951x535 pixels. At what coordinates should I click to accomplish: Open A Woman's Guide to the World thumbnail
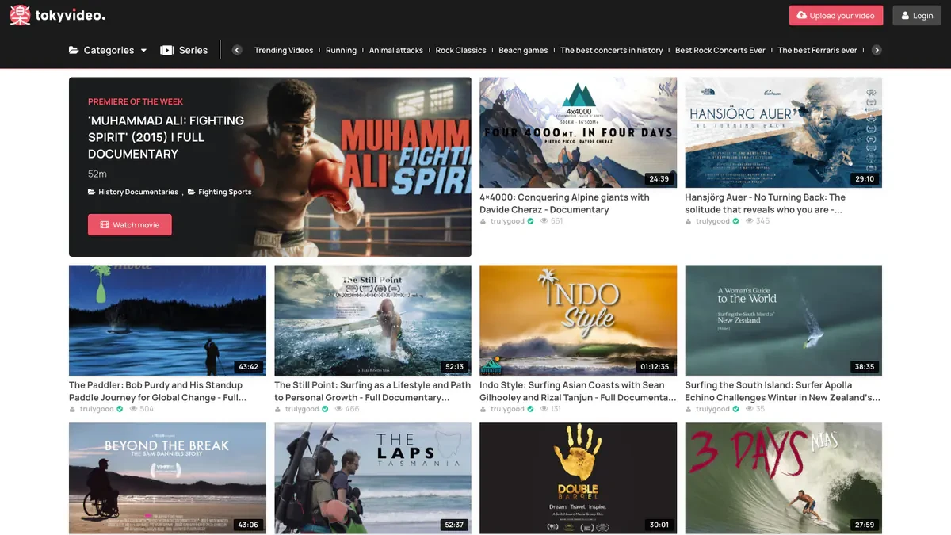pos(783,320)
